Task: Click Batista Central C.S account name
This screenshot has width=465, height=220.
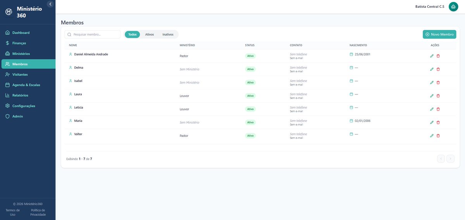Action: click(430, 7)
